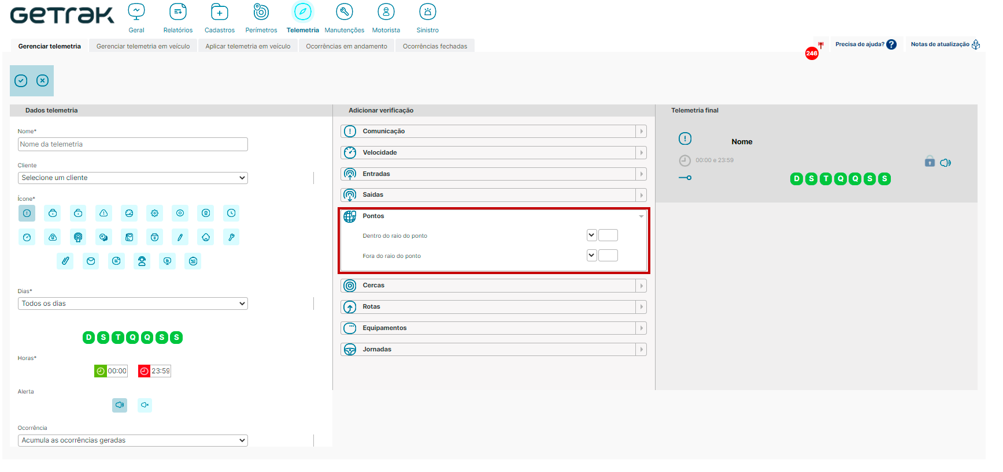Click the red flag notification icon

820,45
